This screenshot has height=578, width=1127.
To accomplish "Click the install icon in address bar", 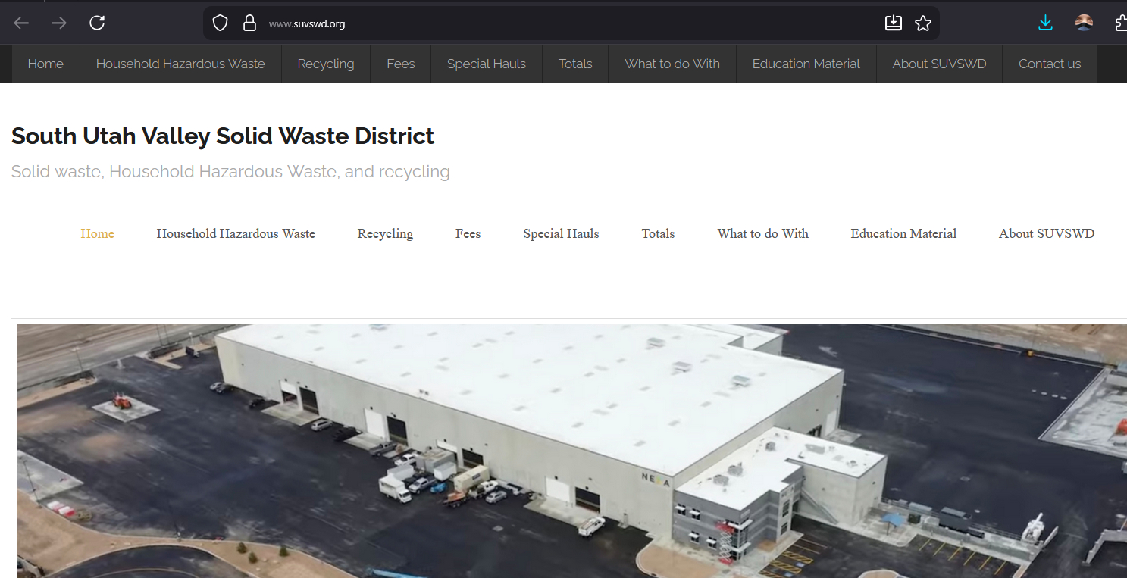I will (894, 23).
